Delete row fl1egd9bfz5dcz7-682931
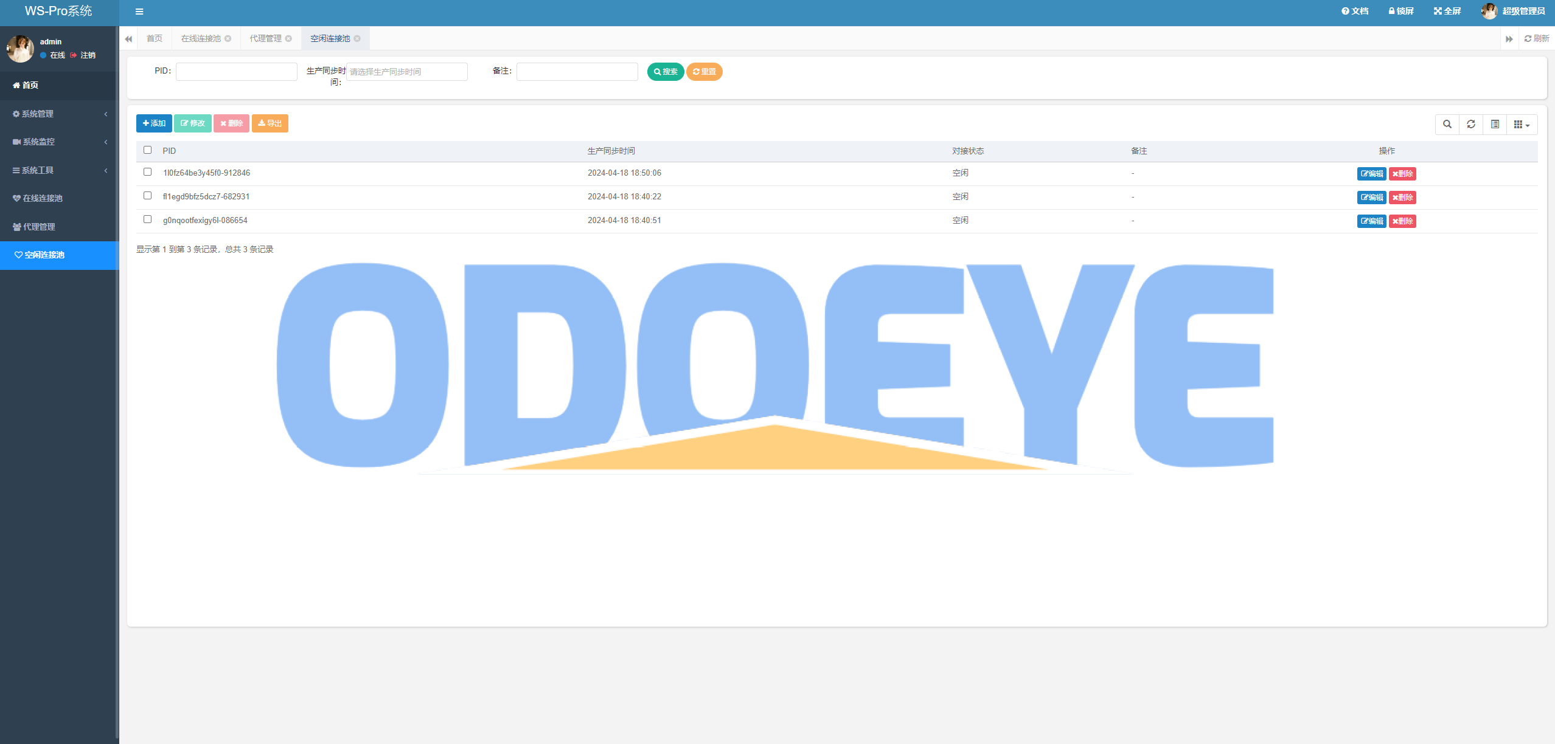1555x744 pixels. (1402, 198)
